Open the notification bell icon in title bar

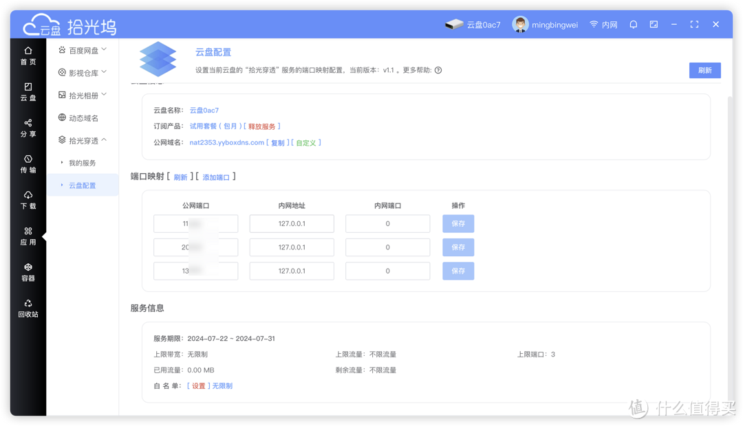[x=633, y=23]
